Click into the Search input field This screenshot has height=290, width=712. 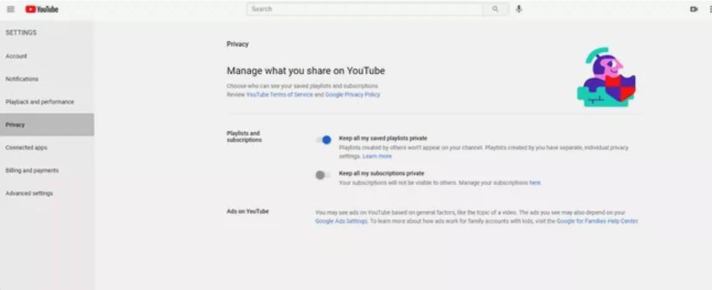pos(365,9)
